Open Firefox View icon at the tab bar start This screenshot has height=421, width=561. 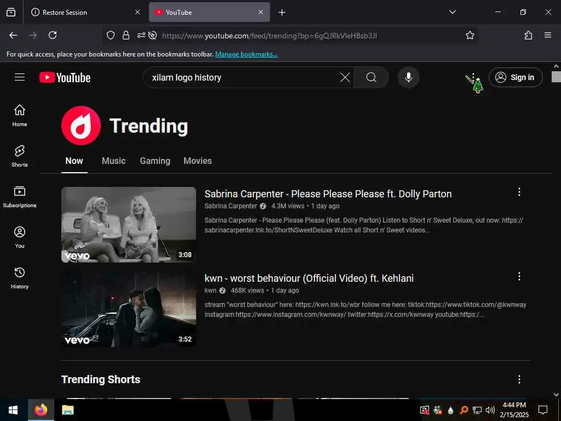pyautogui.click(x=11, y=12)
